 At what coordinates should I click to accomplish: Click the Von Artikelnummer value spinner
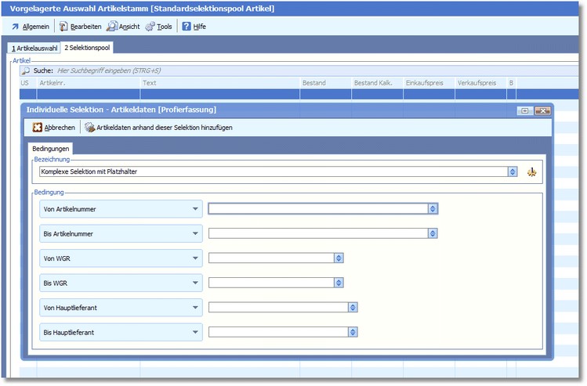[433, 209]
